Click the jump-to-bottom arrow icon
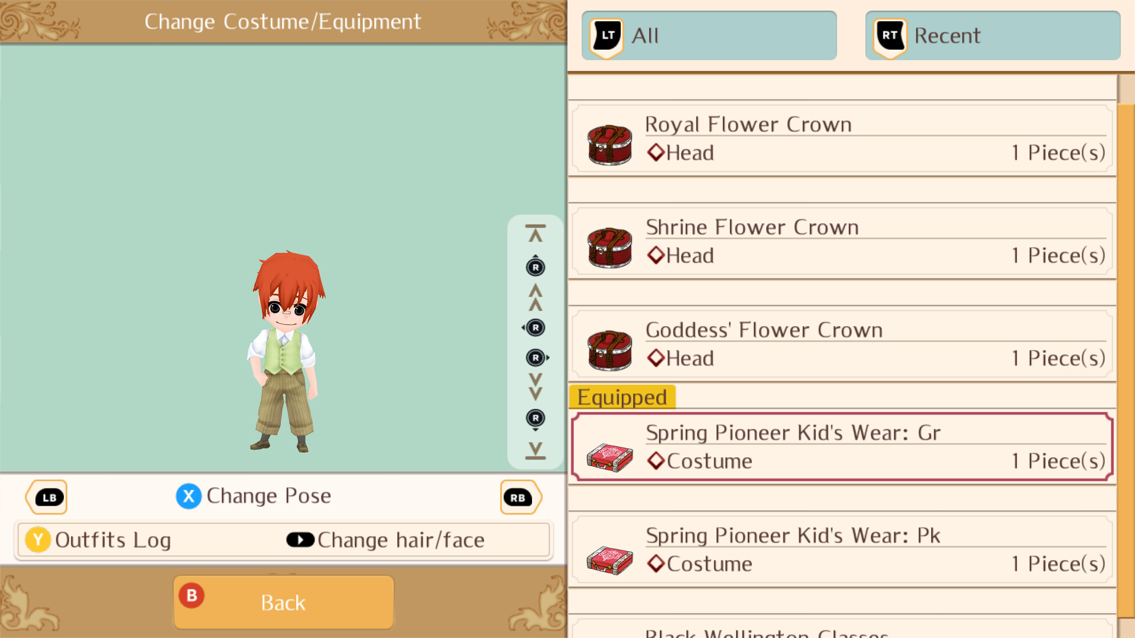 [536, 451]
